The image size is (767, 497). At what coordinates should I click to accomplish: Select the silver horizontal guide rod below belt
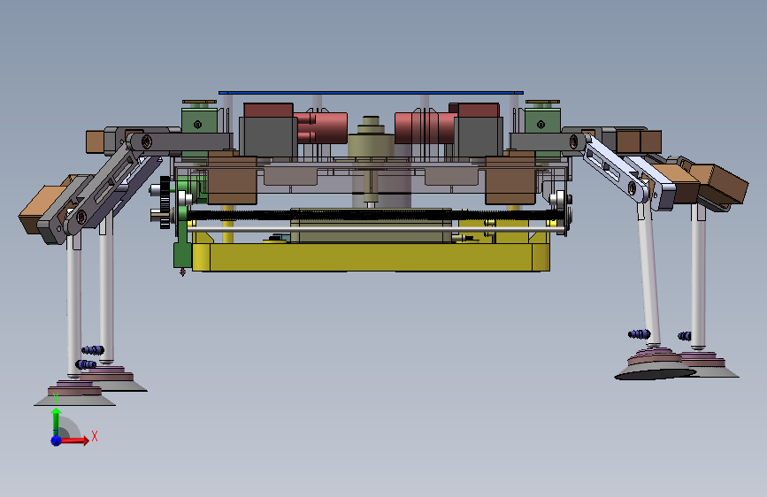376,228
